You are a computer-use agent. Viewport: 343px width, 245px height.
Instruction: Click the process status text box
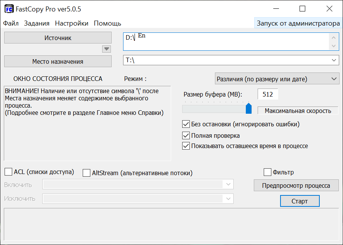[x=87, y=123]
